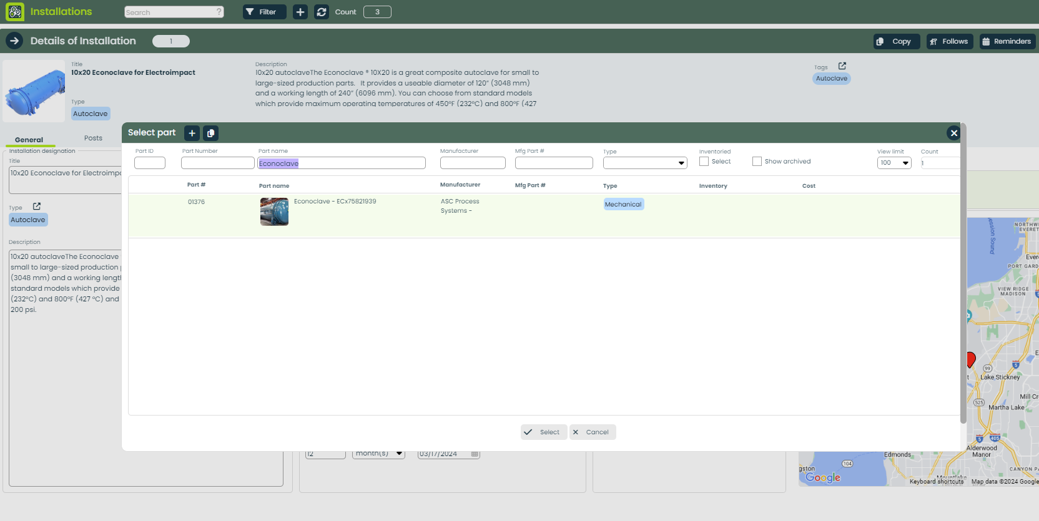Open Keyboard shortcuts link on the map
1039x521 pixels.
click(937, 482)
